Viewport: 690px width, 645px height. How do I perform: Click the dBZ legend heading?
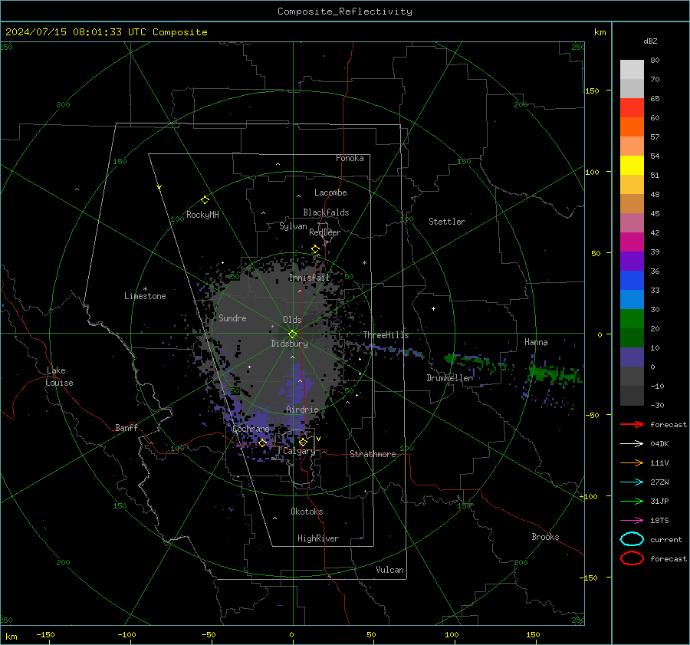[x=650, y=41]
